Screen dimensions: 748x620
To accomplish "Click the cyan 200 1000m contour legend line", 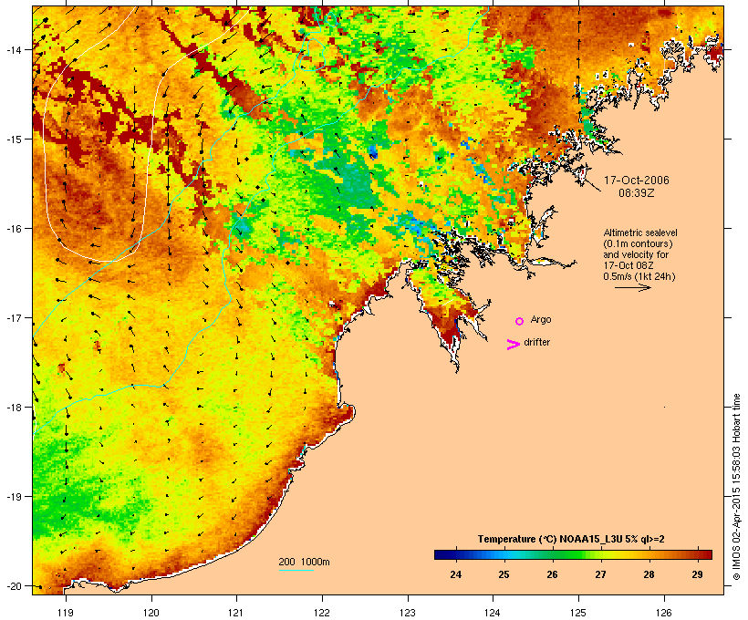I will coord(296,570).
